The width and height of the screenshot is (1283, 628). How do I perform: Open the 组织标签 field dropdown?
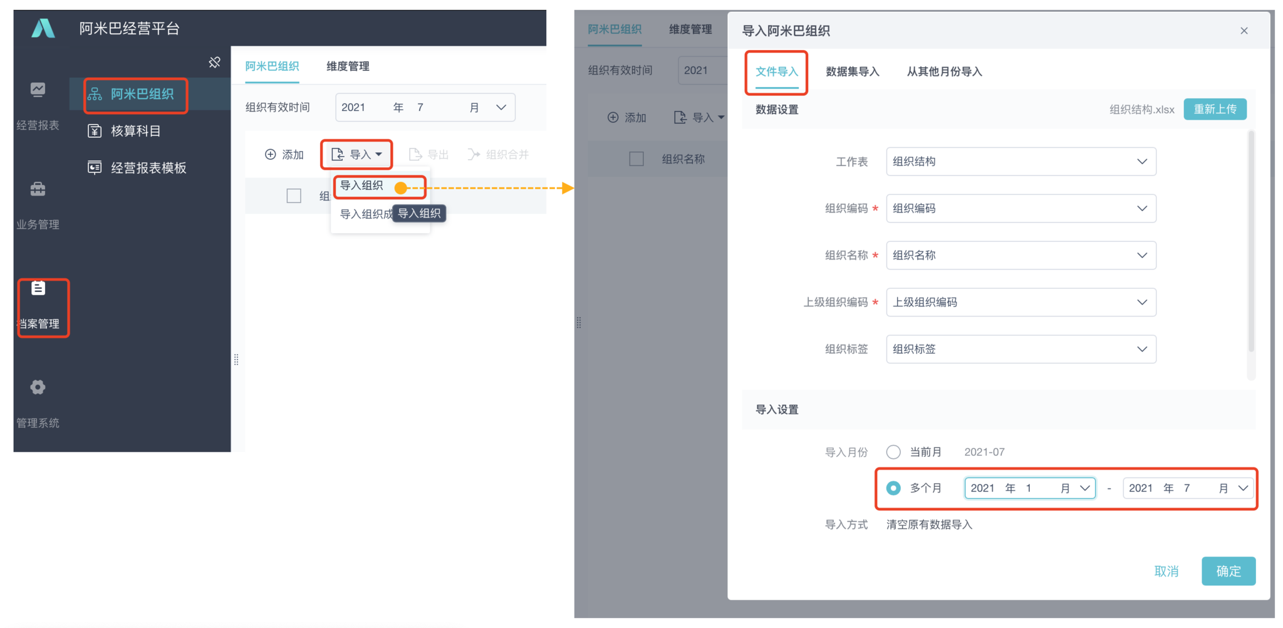click(x=1021, y=349)
